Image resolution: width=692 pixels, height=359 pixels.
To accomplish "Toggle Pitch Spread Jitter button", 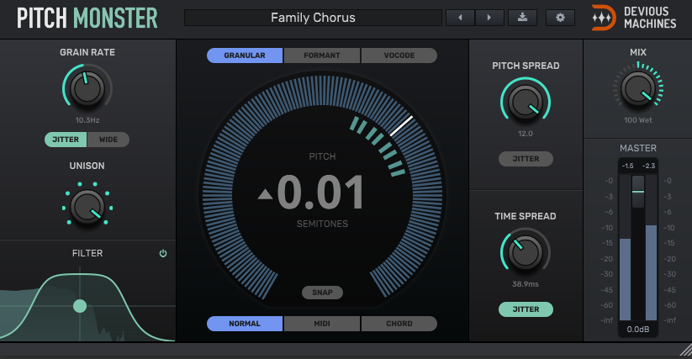I will pyautogui.click(x=526, y=158).
